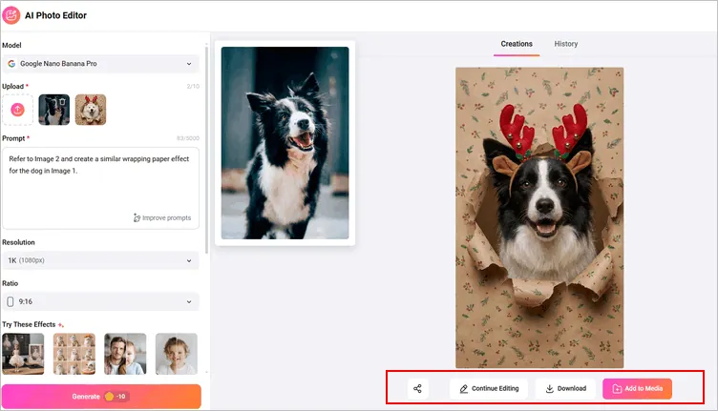This screenshot has width=718, height=411.
Task: Click inside the prompt text box
Action: click(100, 181)
